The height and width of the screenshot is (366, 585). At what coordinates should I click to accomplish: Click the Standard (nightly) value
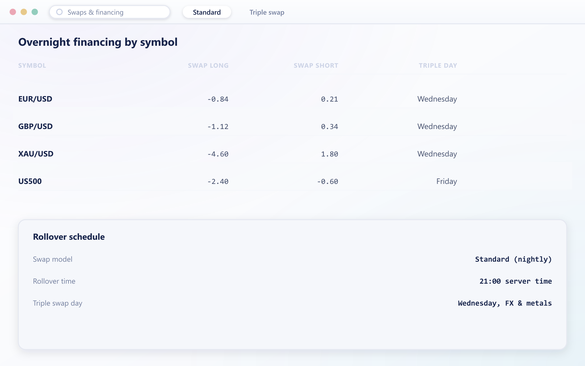pos(513,259)
